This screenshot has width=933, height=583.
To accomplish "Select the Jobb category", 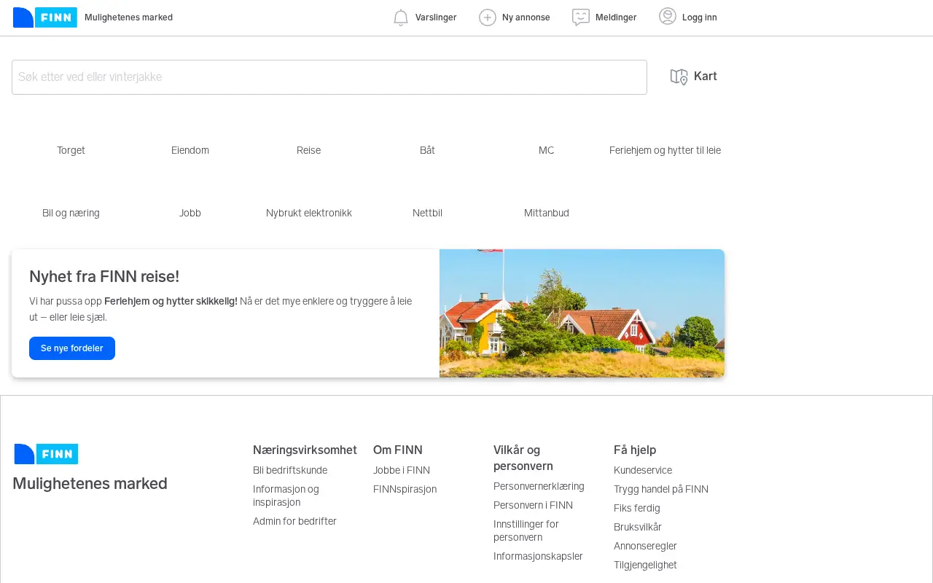I will 190,213.
